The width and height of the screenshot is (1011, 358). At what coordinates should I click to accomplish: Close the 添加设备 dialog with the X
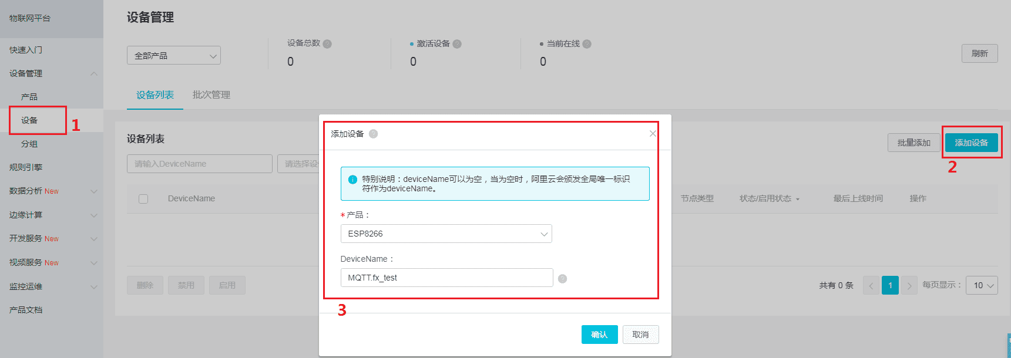[652, 133]
